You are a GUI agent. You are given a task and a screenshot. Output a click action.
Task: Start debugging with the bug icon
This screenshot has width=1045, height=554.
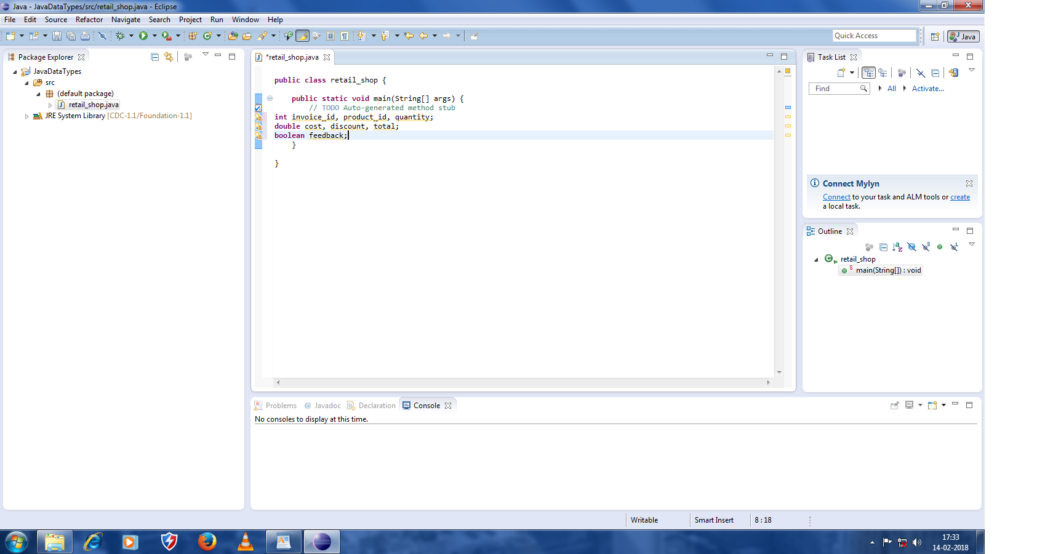click(120, 36)
